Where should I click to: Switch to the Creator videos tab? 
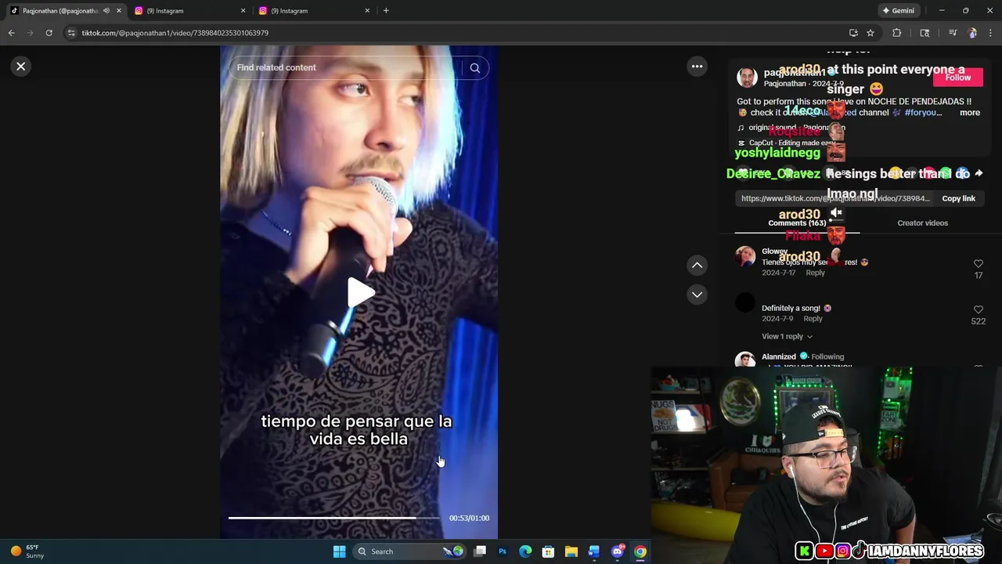point(922,223)
